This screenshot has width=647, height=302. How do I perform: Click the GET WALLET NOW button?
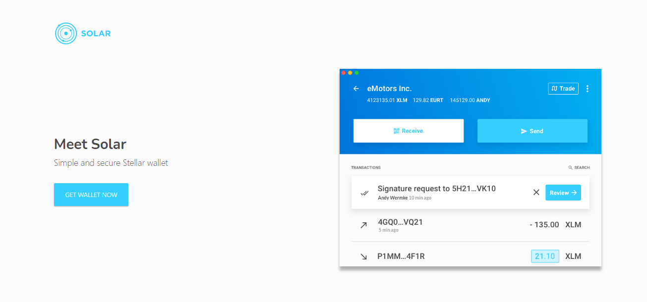coord(91,195)
